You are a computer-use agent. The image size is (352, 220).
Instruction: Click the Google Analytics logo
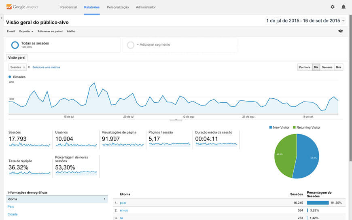tap(23, 7)
